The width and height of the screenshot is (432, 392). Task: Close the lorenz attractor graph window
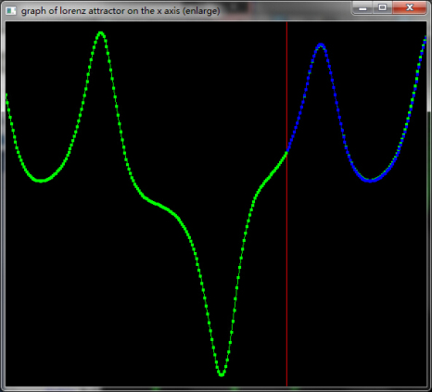point(410,8)
